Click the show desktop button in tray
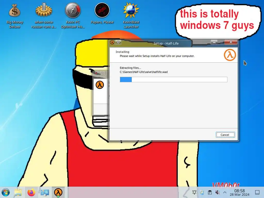Image resolution: width=264 pixels, height=198 pixels. click(257, 192)
